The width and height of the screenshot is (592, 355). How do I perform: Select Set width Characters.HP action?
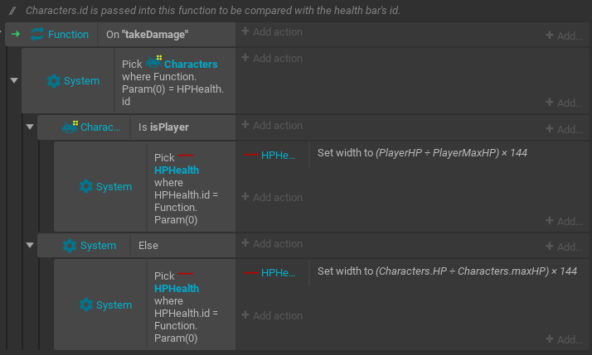pyautogui.click(x=447, y=271)
